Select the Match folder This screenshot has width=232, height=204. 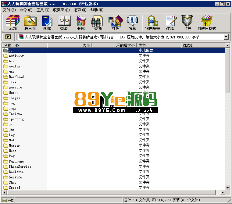[x=11, y=140]
